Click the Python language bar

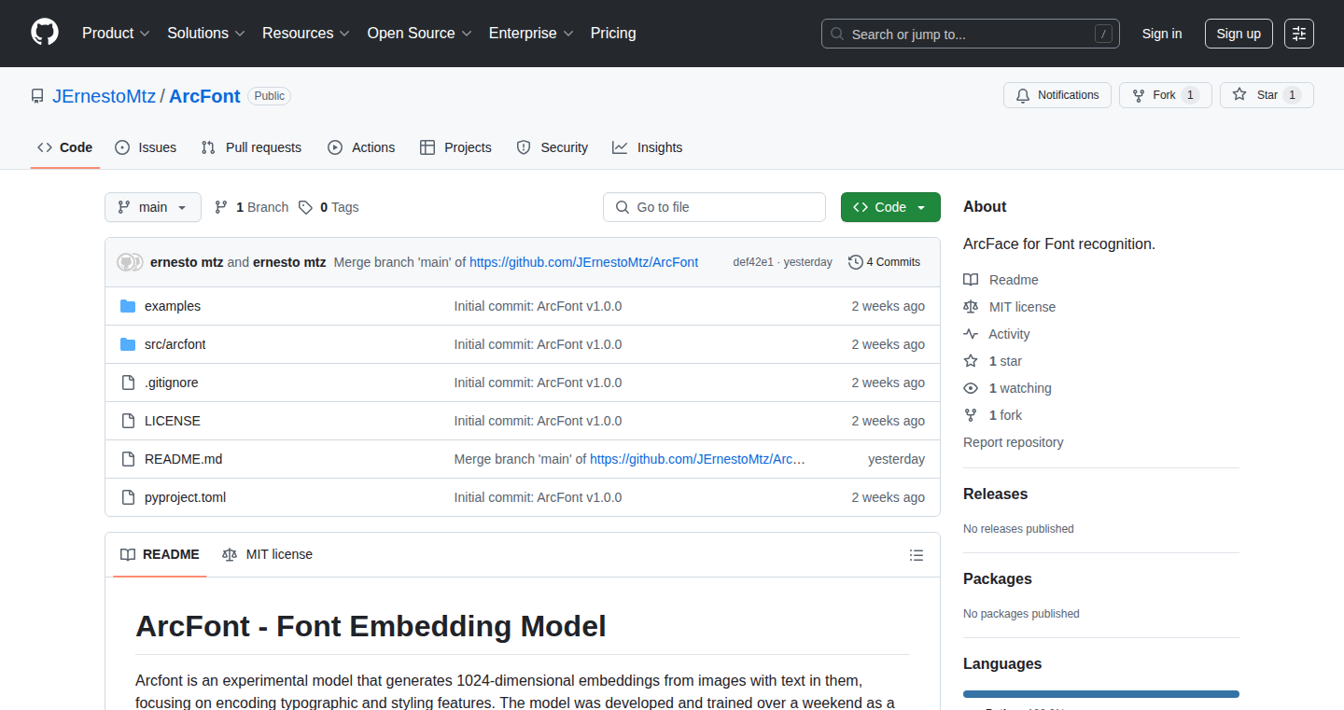[1101, 694]
